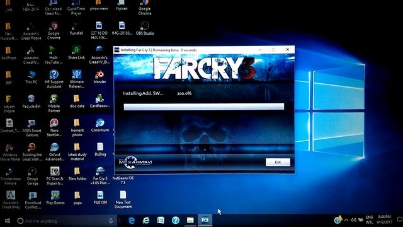
Task: Open the Nero StartSmart icon
Action: pos(54,127)
